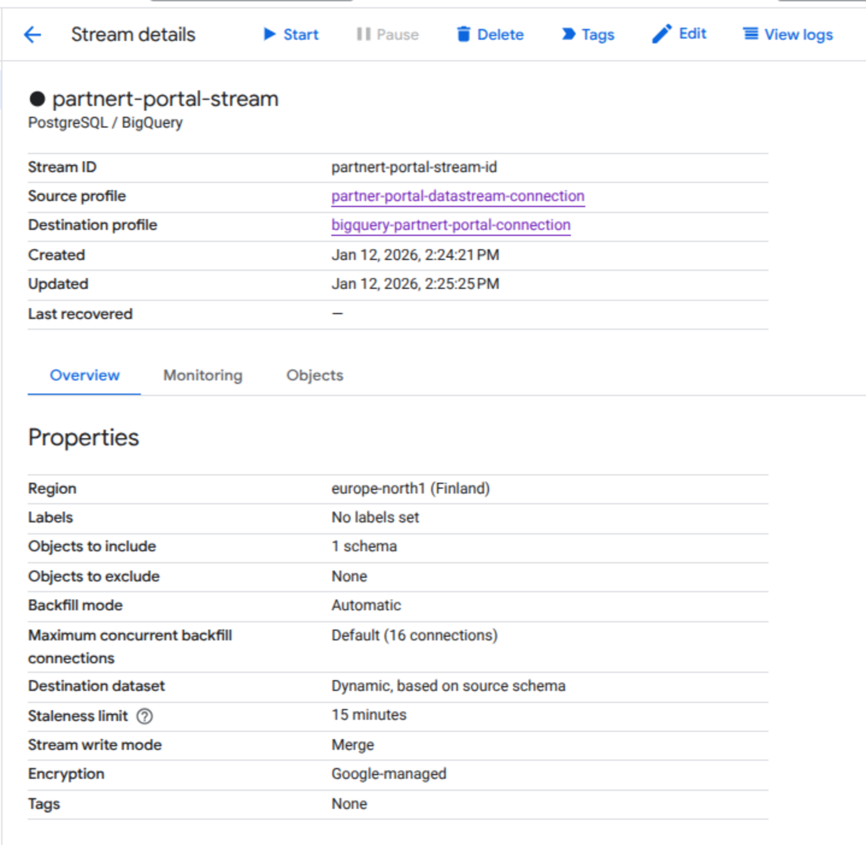Start the stream via Start label
This screenshot has width=866, height=845.
pos(301,34)
